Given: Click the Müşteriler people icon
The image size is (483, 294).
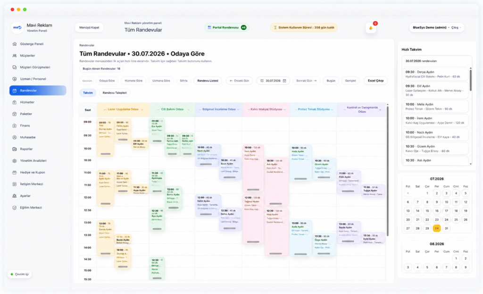Looking at the screenshot, I should [15, 56].
